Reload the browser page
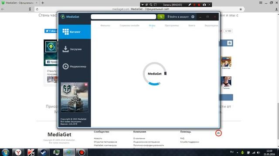Image resolution: width=279 pixels, height=156 pixels. point(37,9)
